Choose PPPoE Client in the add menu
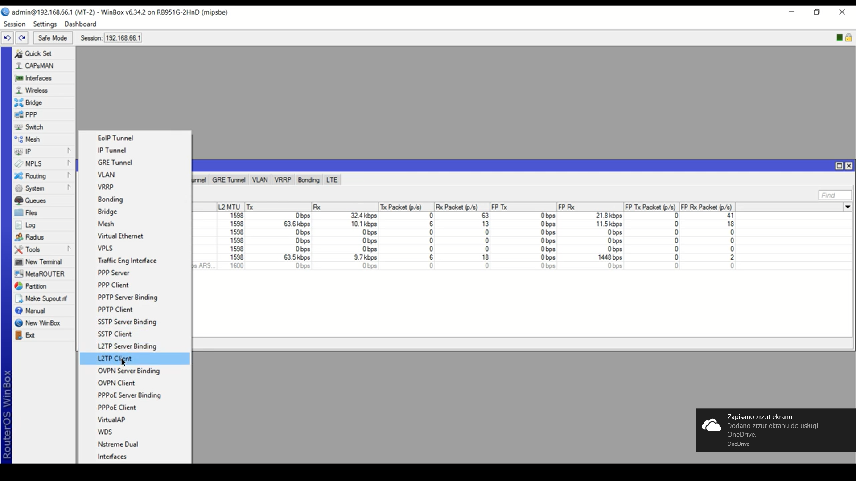Screen dimensions: 856x481 click(x=135, y=408)
